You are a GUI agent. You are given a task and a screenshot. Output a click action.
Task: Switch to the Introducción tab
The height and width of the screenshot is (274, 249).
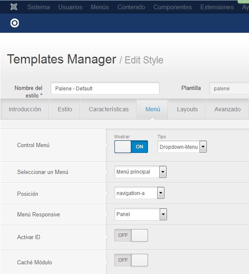25,109
